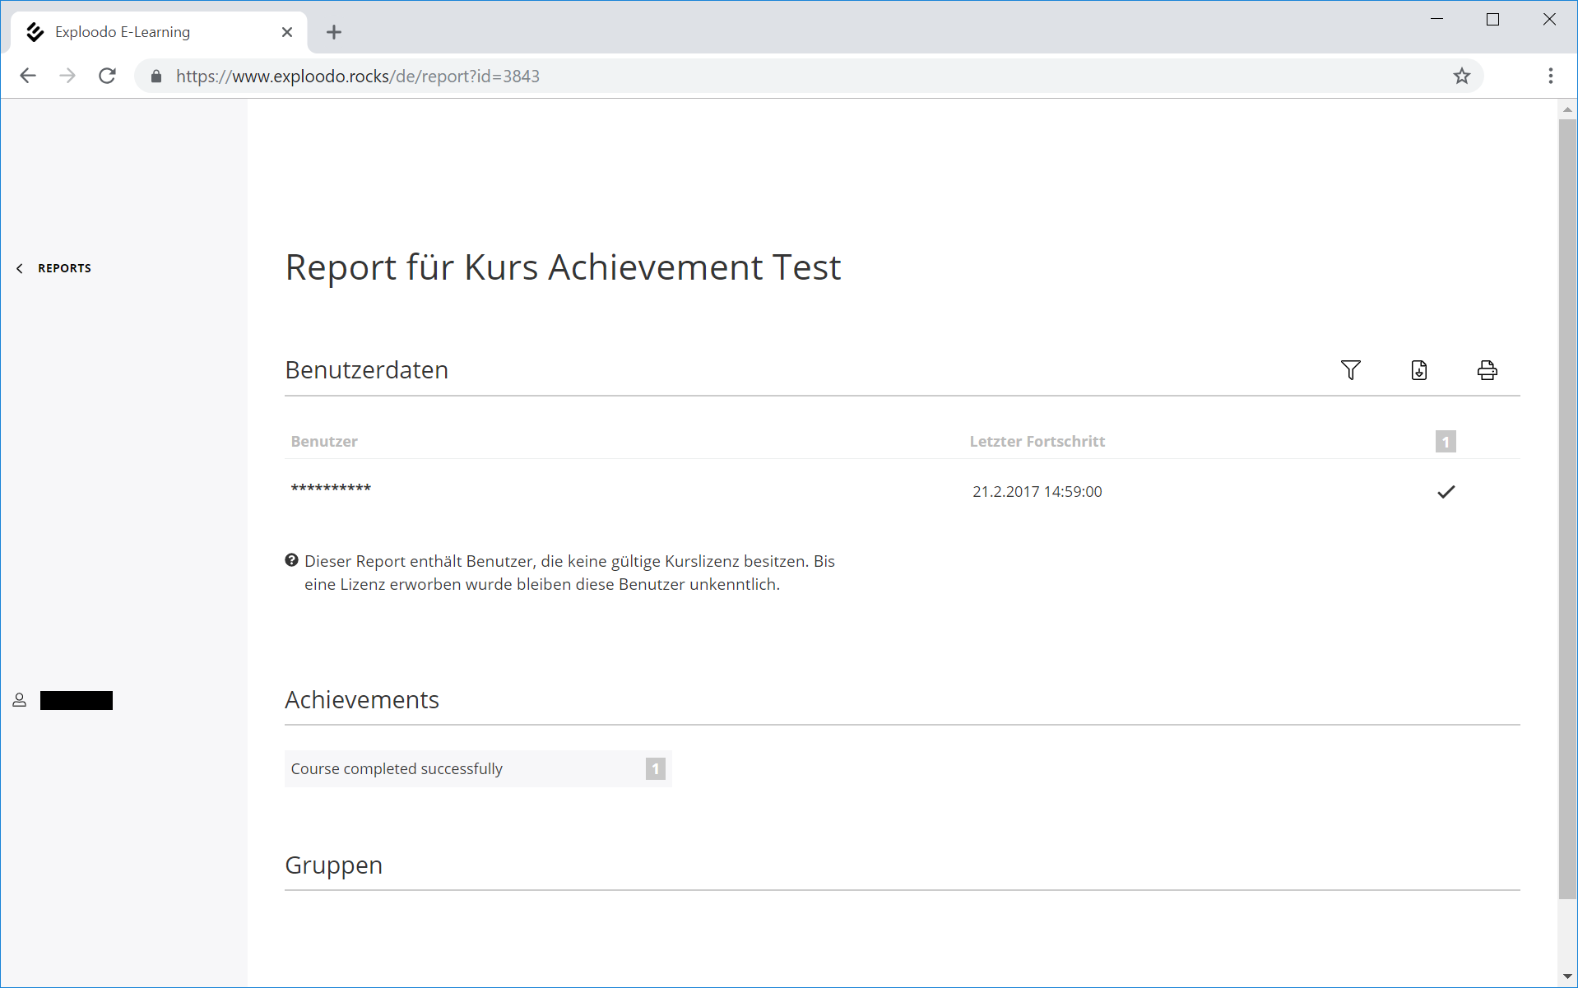Click the printer icon to print report
This screenshot has height=988, width=1578.
click(1487, 370)
